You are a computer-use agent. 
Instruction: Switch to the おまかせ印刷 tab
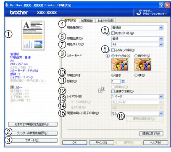point(105,21)
